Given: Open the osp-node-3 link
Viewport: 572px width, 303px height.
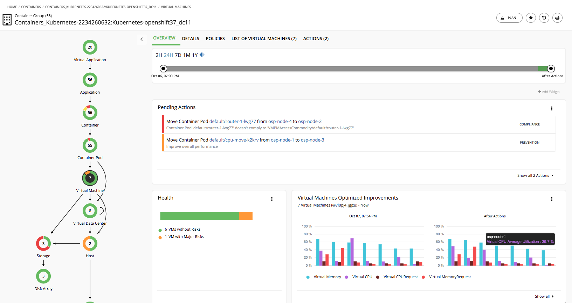Looking at the screenshot, I should coord(312,140).
